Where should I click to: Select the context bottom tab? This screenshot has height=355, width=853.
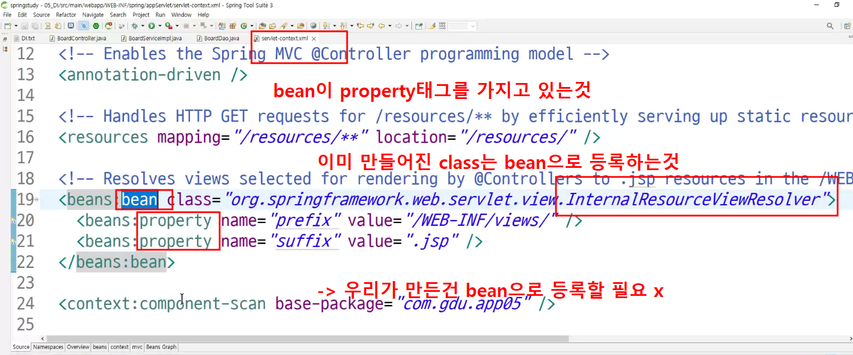point(119,347)
